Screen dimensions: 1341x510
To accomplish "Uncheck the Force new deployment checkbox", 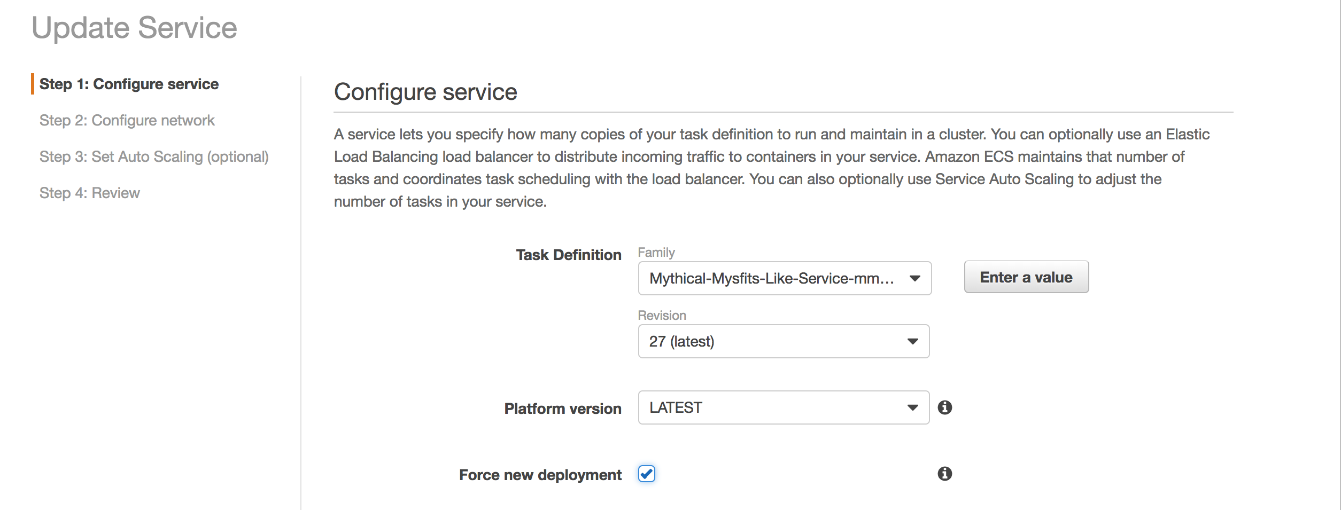I will [647, 474].
